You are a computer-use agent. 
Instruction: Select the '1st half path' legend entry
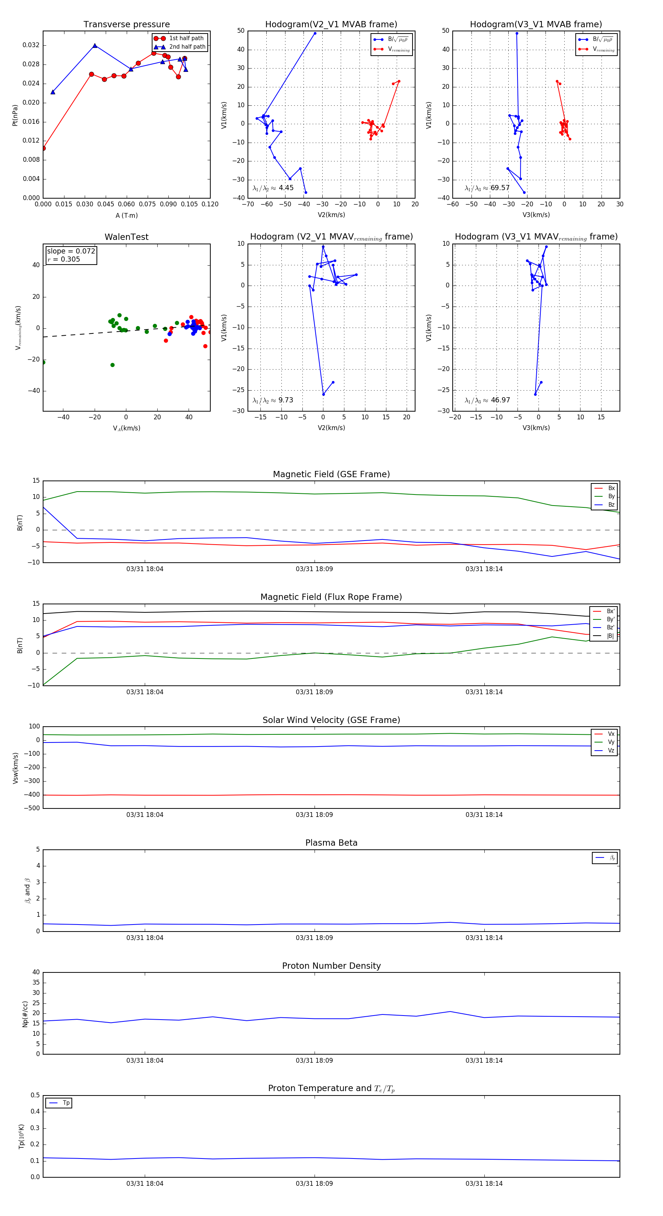[180, 38]
